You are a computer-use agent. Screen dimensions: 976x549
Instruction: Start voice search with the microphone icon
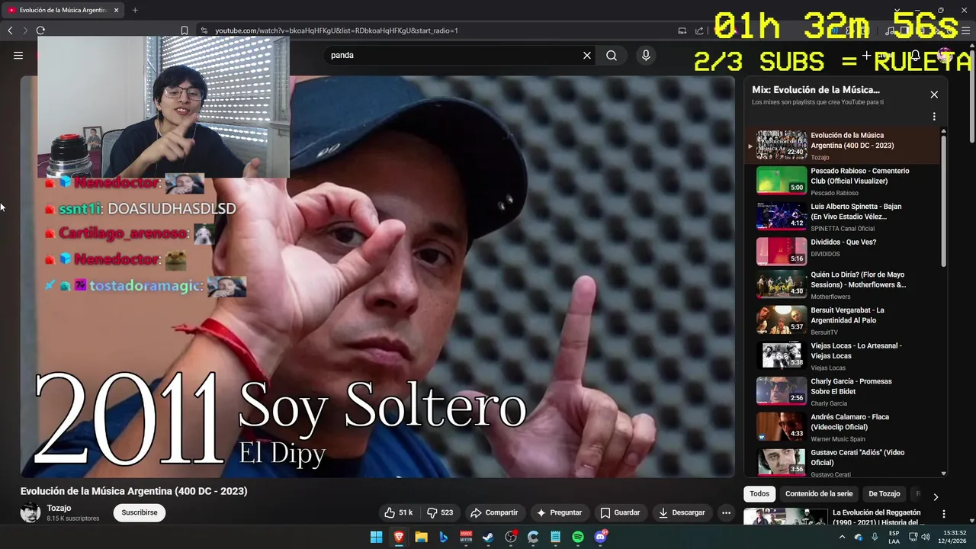tap(646, 55)
